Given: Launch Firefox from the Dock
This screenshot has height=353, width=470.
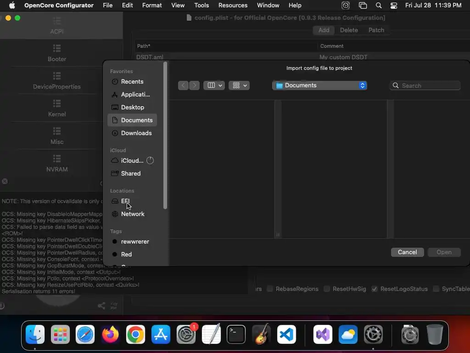Looking at the screenshot, I should pos(110,334).
